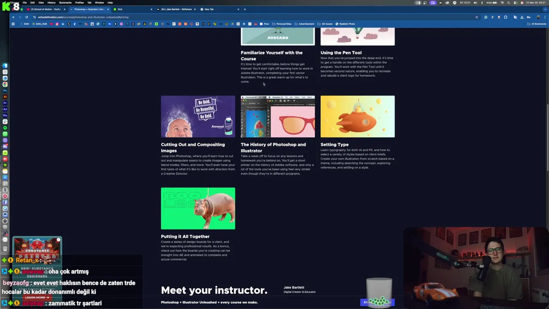549x309 pixels.
Task: Open Media Encoder from the dock
Action: coord(5,115)
